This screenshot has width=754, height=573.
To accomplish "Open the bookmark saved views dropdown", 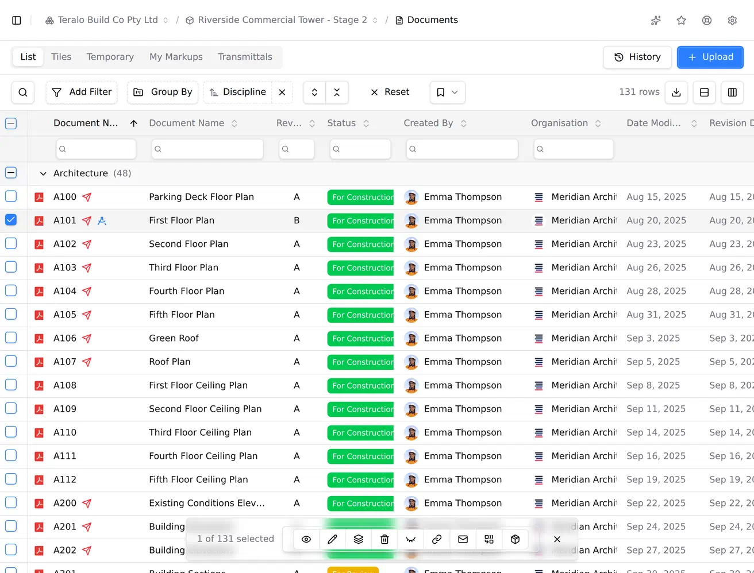I will pyautogui.click(x=447, y=92).
